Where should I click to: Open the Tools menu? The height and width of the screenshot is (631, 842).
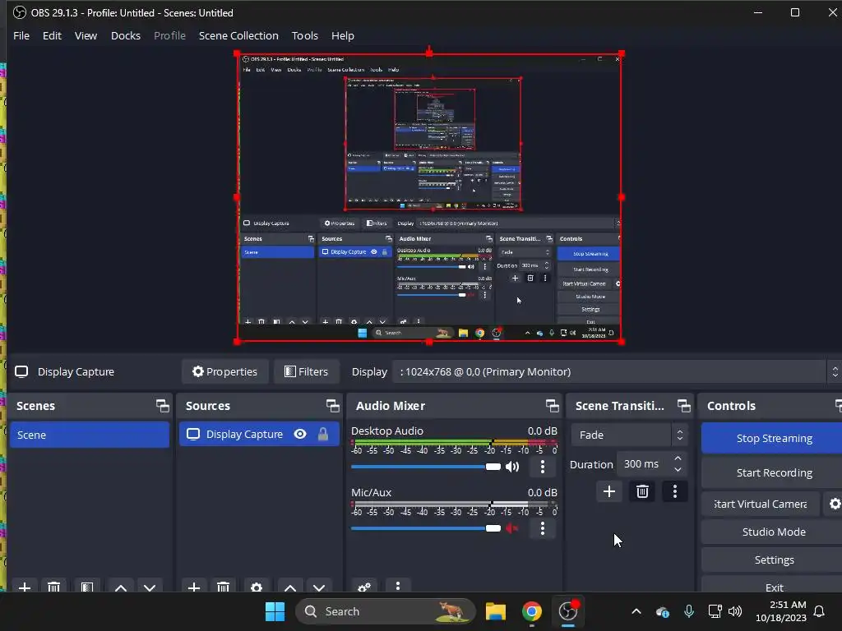click(304, 35)
